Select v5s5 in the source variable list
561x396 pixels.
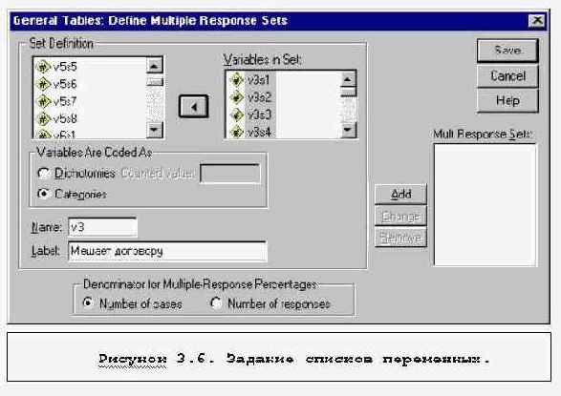click(65, 67)
